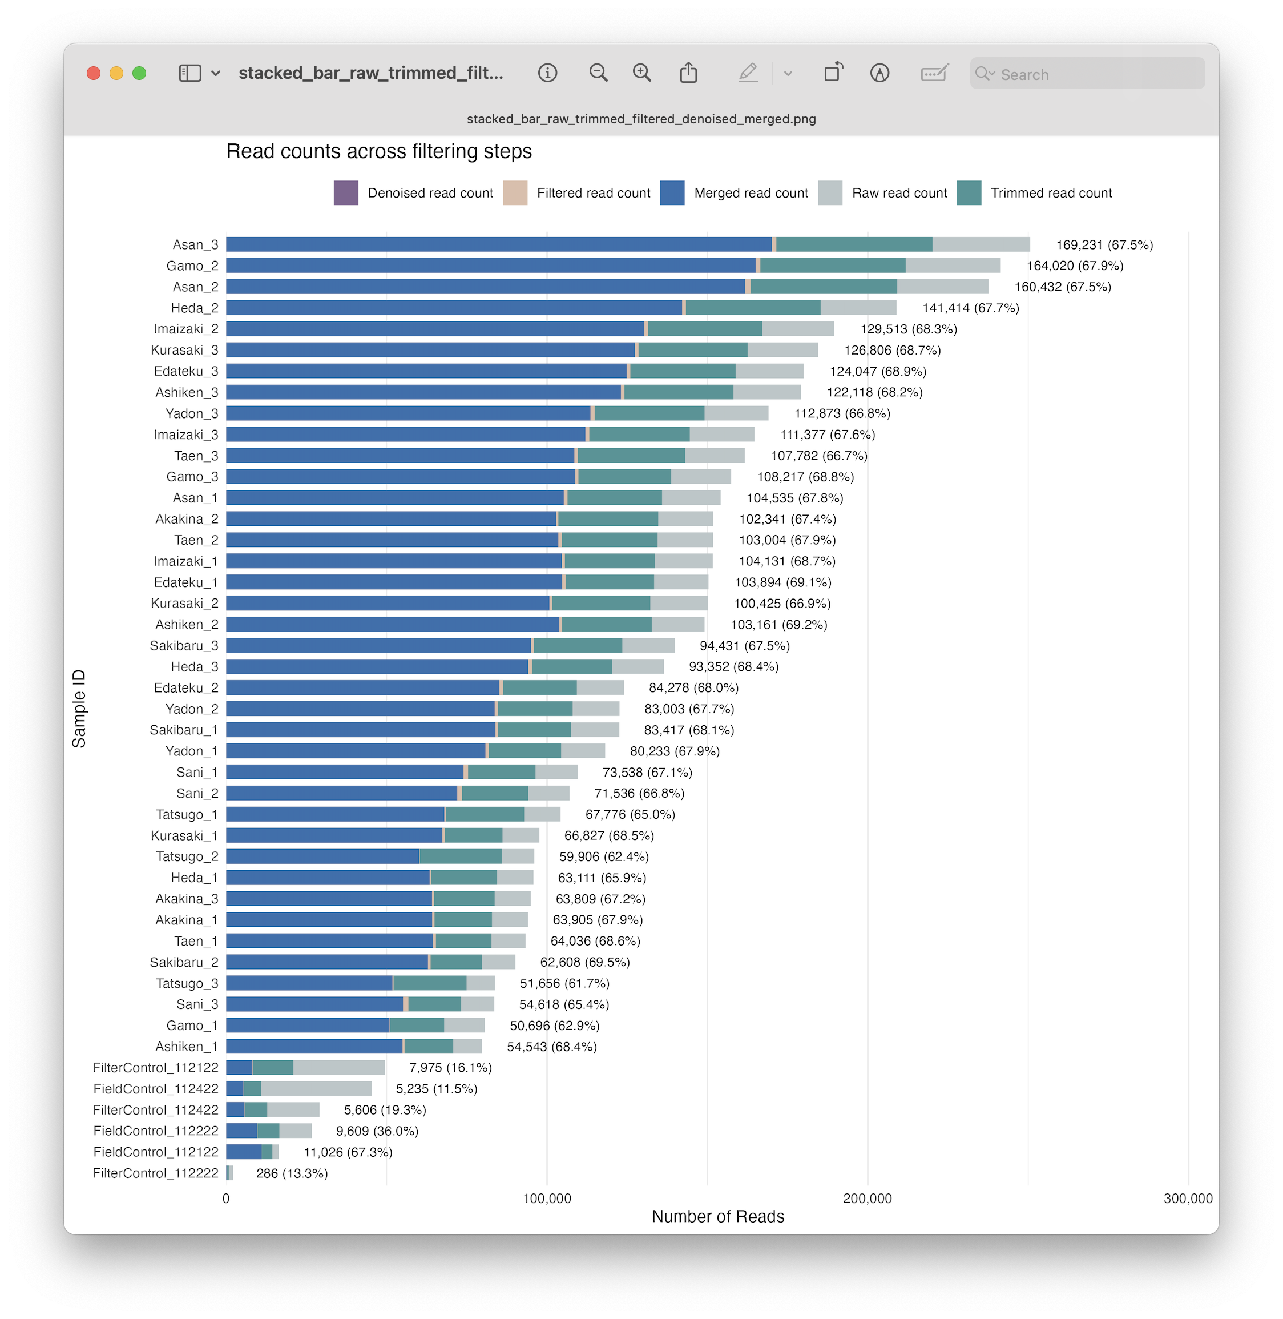Open the sidebar view options chevron

216,73
